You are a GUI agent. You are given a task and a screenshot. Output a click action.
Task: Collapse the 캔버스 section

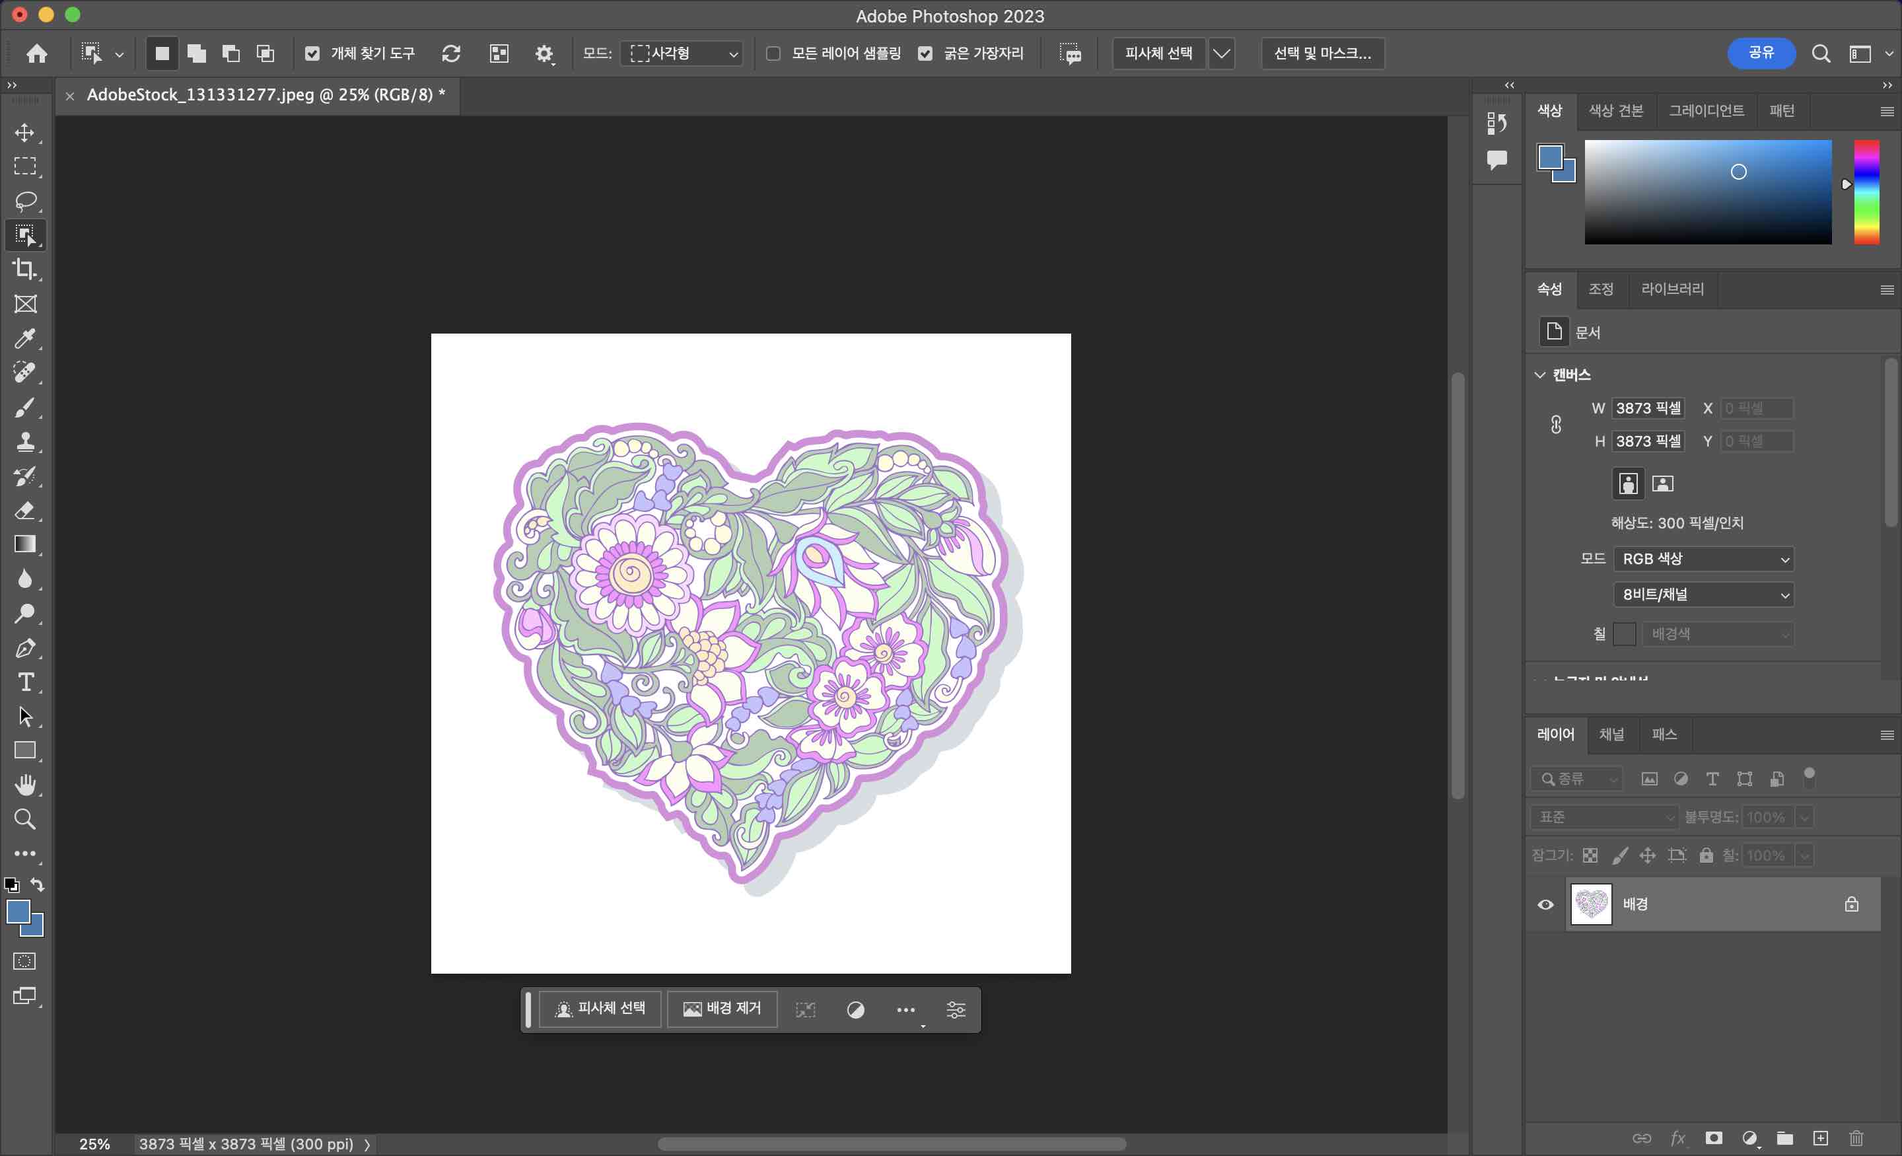tap(1540, 375)
